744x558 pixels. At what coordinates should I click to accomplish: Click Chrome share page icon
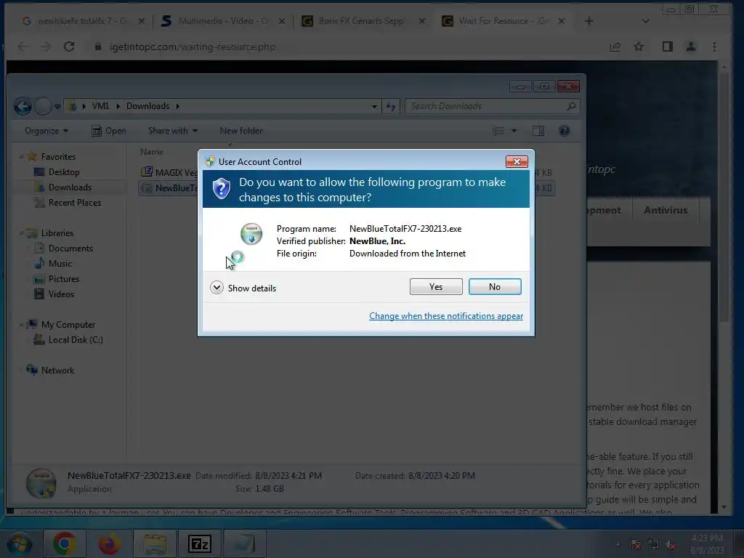(x=615, y=47)
